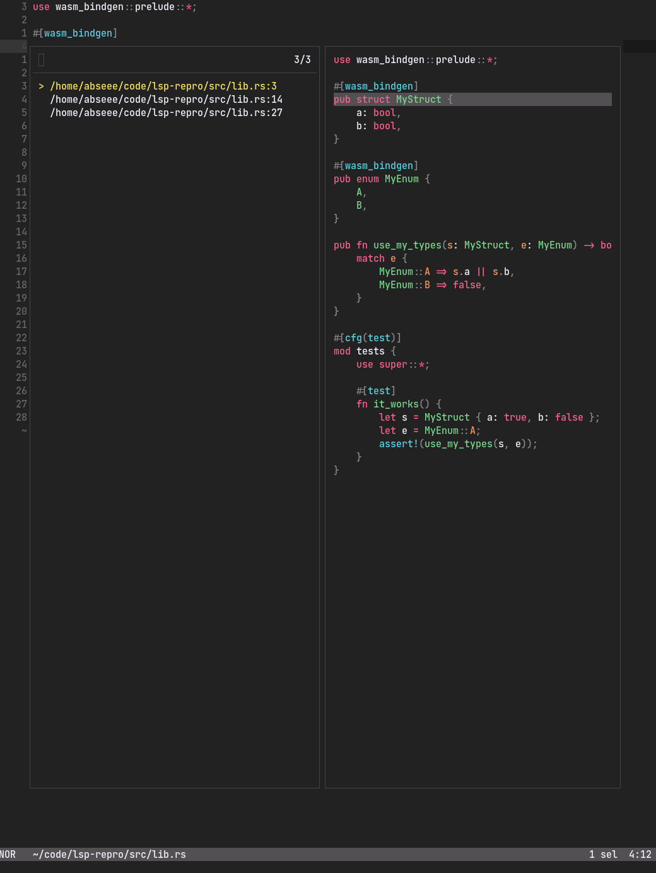Click the 'use super::*;' line in preview
This screenshot has width=656, height=873.
[x=393, y=365]
